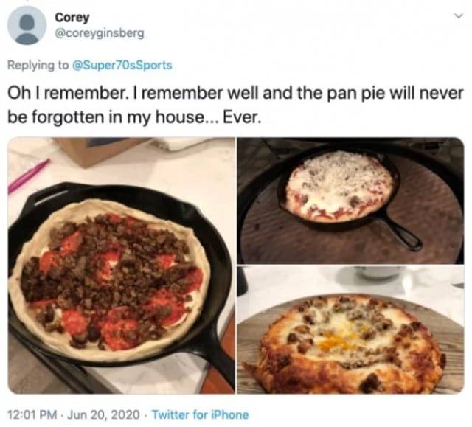
Task: Select the tweet text about pan pie
Action: click(x=235, y=105)
